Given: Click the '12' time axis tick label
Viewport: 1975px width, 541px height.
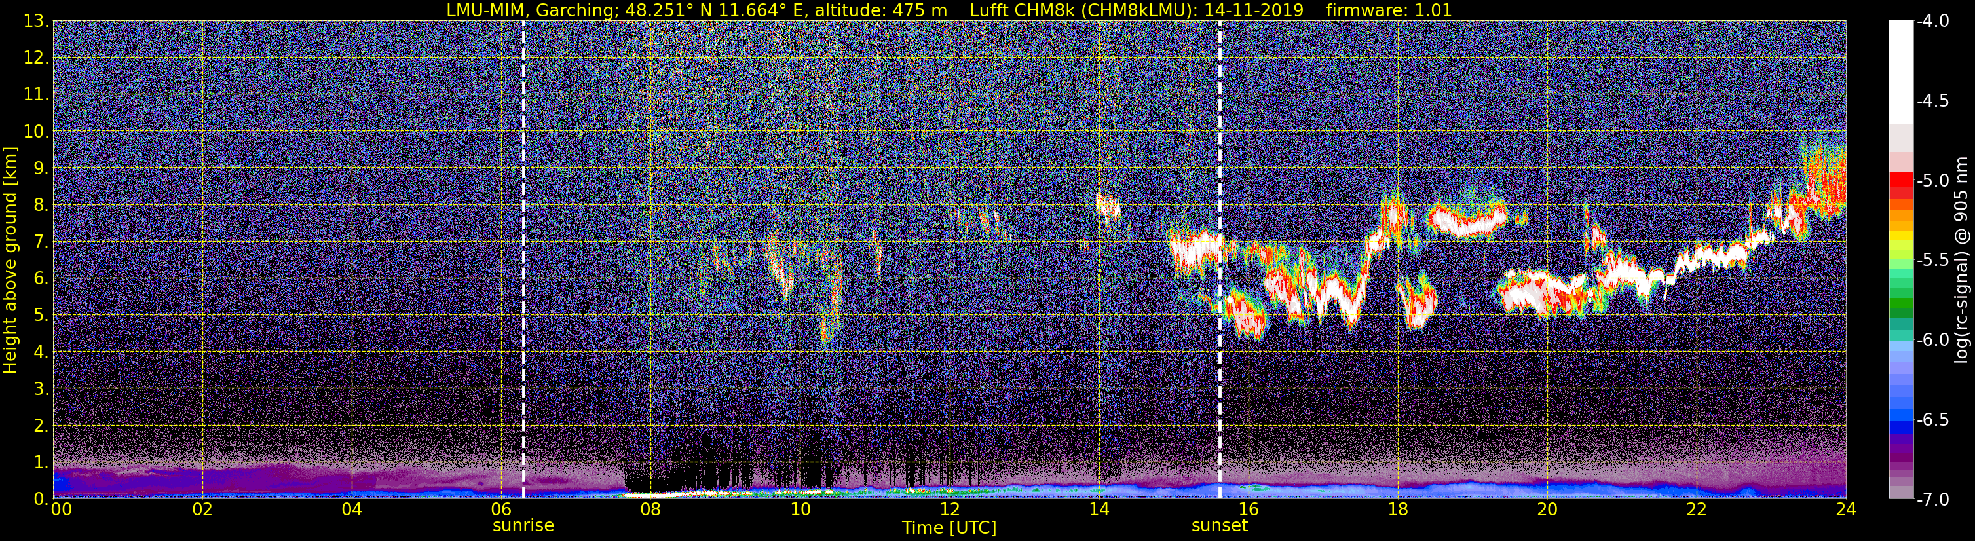Looking at the screenshot, I should click(949, 510).
